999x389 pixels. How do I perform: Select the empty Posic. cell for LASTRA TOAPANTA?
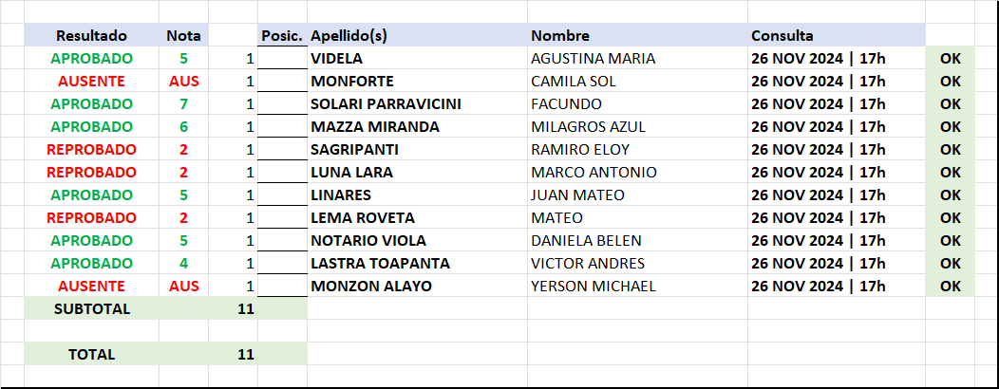[x=282, y=264]
